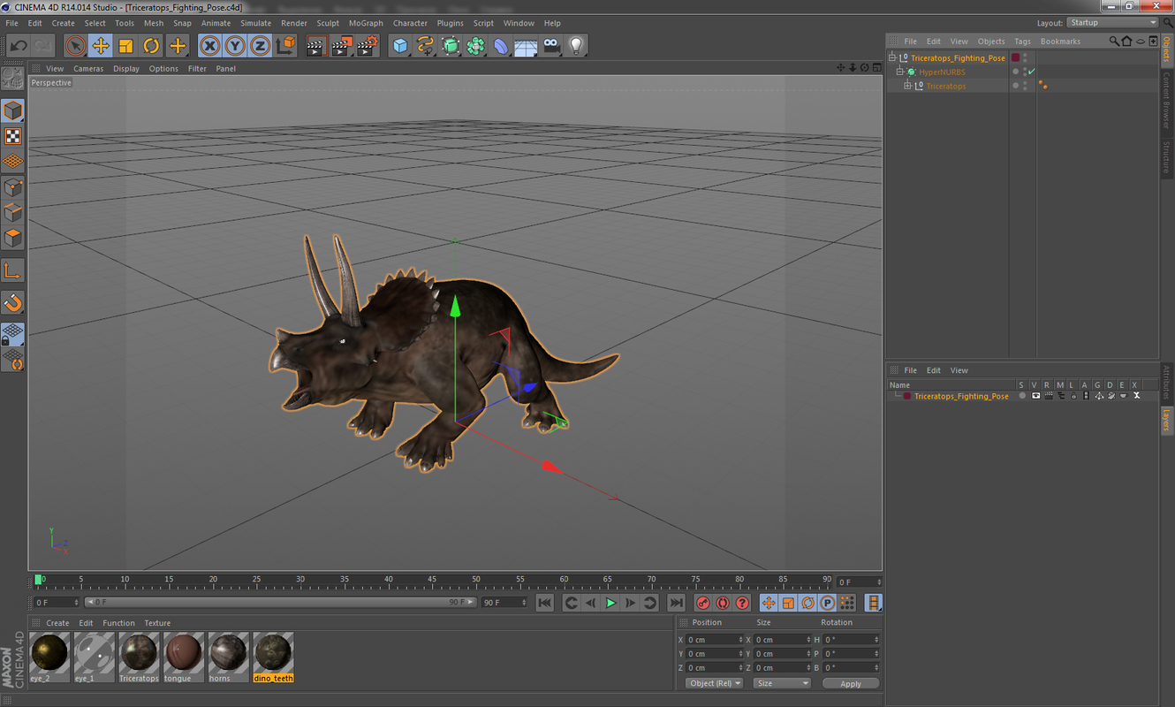
Task: Add a Light bulb object
Action: click(x=576, y=45)
